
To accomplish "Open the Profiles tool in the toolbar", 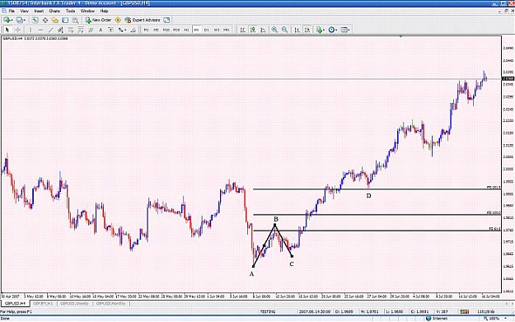I will [20, 20].
